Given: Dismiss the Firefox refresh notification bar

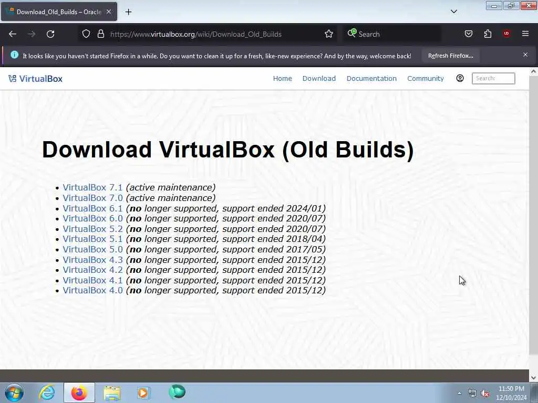Looking at the screenshot, I should 525,55.
